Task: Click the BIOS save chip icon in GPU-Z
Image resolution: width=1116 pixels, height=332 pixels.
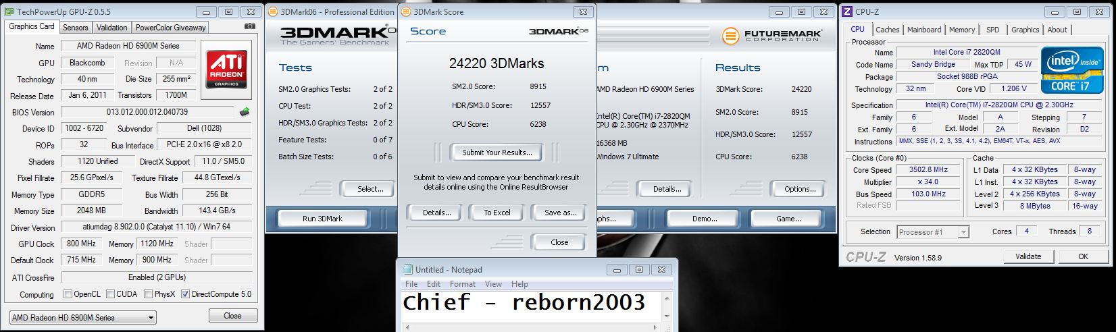Action: [245, 112]
